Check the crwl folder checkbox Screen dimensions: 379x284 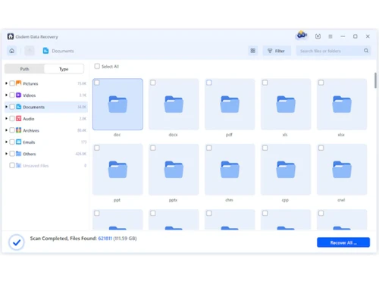321,148
